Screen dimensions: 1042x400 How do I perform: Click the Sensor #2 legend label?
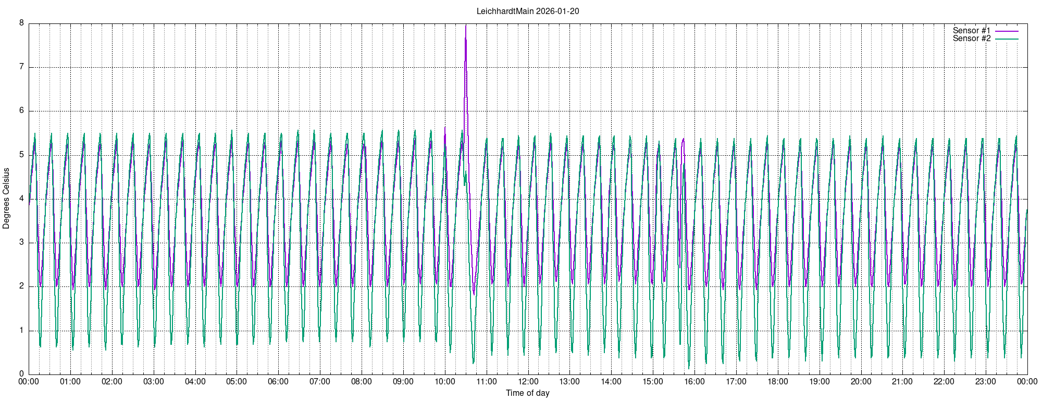click(x=971, y=39)
